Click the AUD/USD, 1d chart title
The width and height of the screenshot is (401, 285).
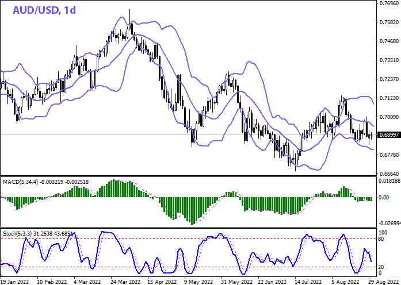(x=37, y=10)
